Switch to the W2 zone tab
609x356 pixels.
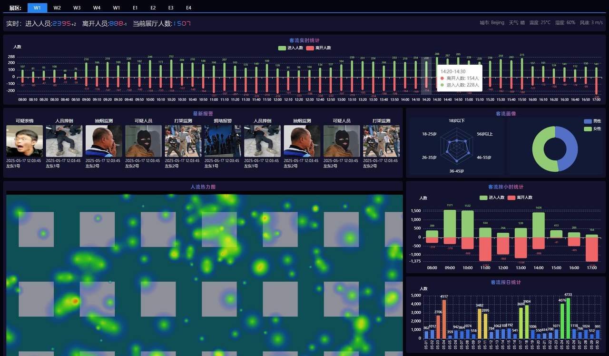57,8
